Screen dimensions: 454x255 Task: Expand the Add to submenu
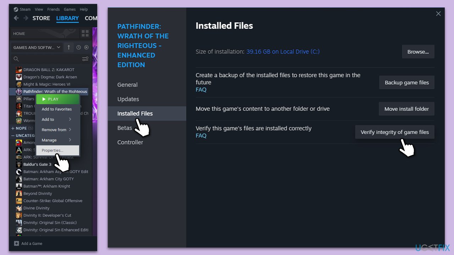click(x=57, y=119)
